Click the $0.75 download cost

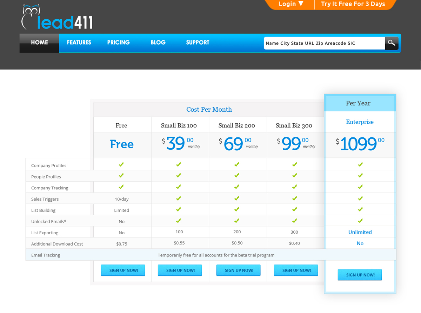click(122, 244)
